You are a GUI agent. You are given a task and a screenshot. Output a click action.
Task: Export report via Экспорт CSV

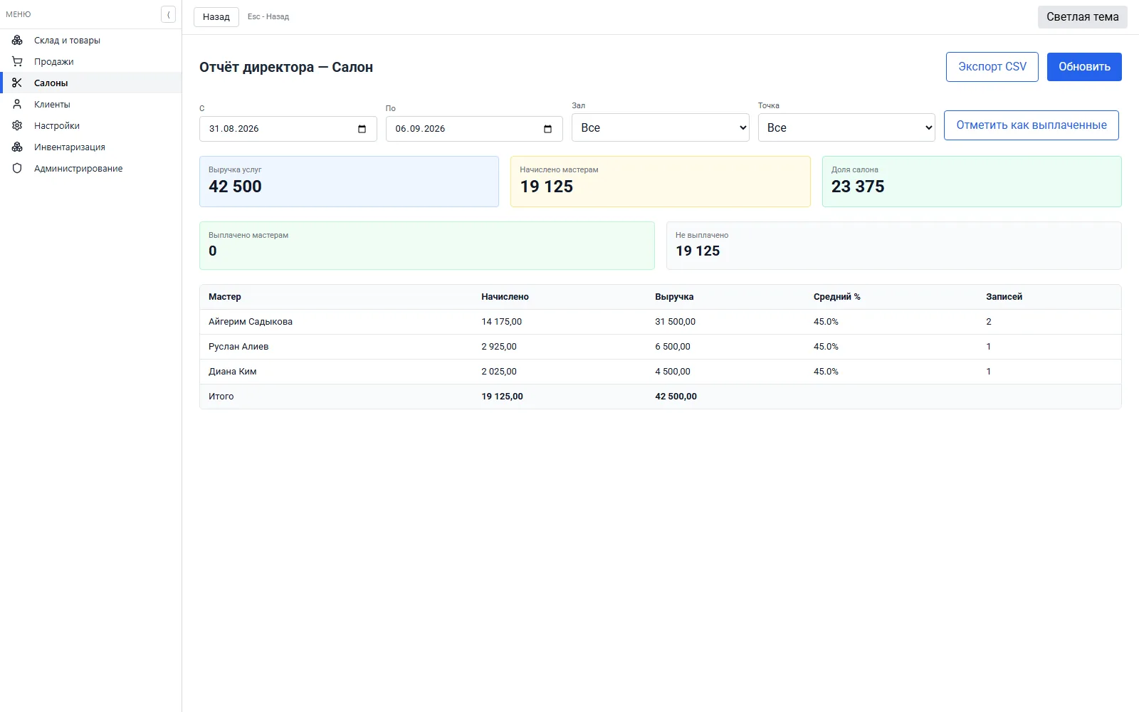pos(992,67)
